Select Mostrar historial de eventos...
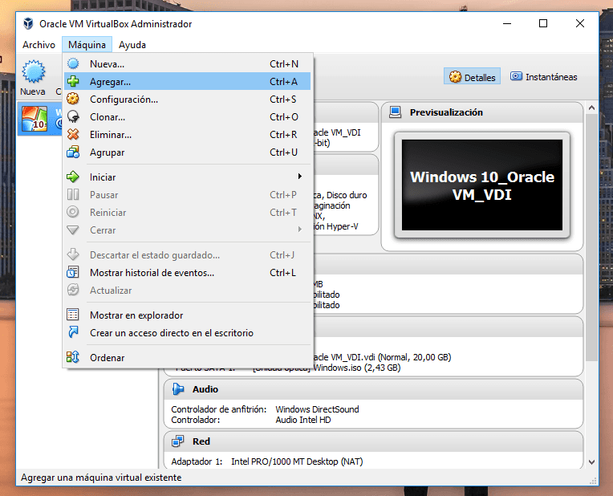613x496 pixels. pos(188,272)
